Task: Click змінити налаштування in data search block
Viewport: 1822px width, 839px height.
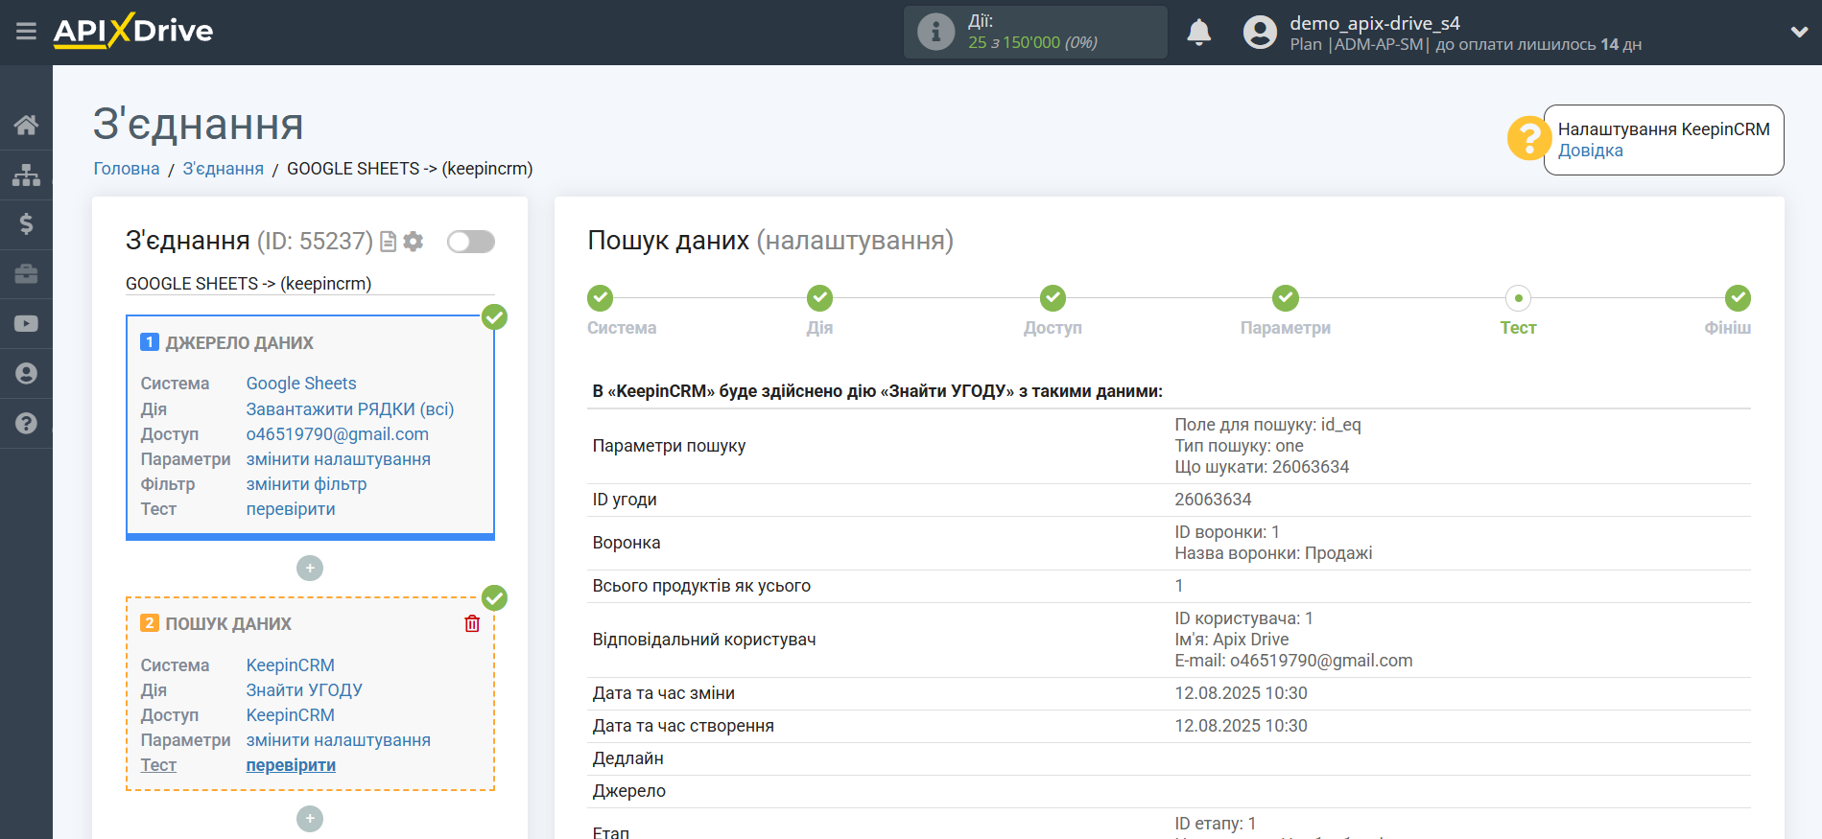Action: pos(339,740)
